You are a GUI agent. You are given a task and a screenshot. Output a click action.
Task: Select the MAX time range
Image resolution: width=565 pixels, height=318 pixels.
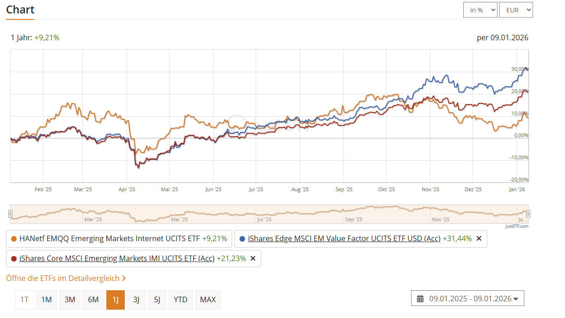(x=208, y=299)
